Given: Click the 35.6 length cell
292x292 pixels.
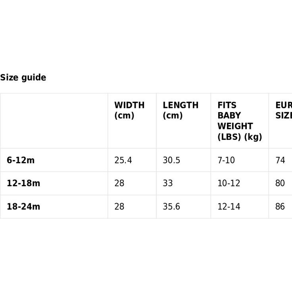Looking at the screenshot, I should pos(171,207).
